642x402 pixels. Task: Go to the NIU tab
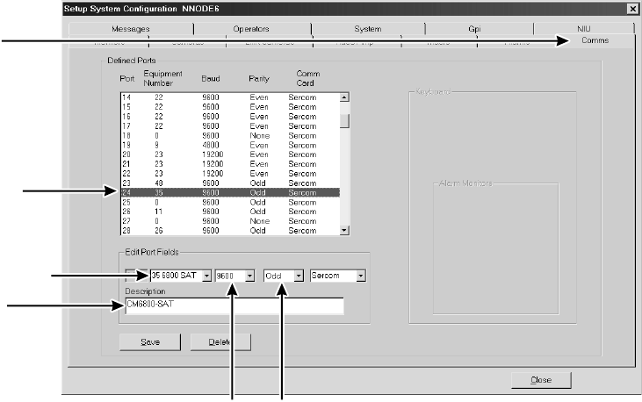coord(584,29)
